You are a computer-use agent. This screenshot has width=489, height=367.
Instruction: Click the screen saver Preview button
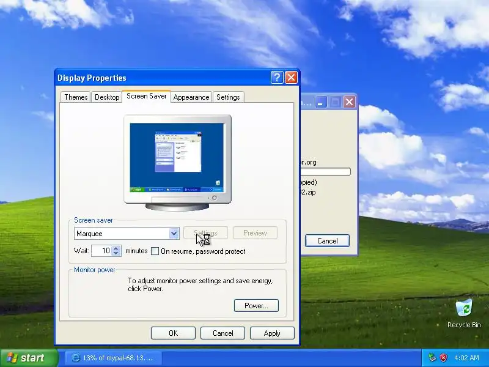pos(255,233)
